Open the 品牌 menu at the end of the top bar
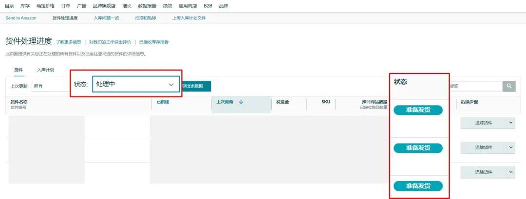 (x=224, y=6)
